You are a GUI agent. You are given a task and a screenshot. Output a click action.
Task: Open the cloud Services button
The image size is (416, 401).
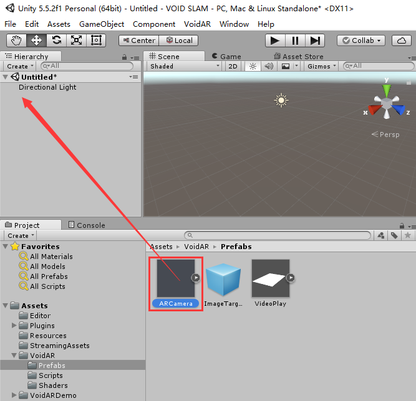click(402, 40)
